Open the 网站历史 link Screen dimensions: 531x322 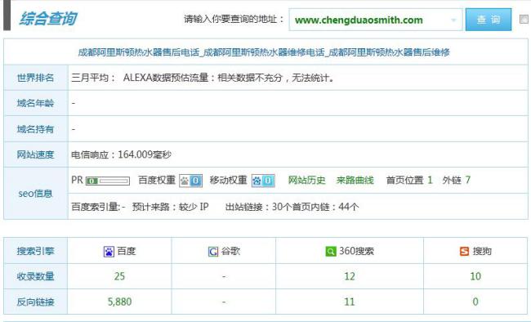[x=306, y=181]
